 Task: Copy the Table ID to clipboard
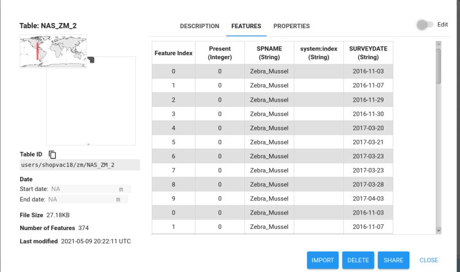[52, 154]
